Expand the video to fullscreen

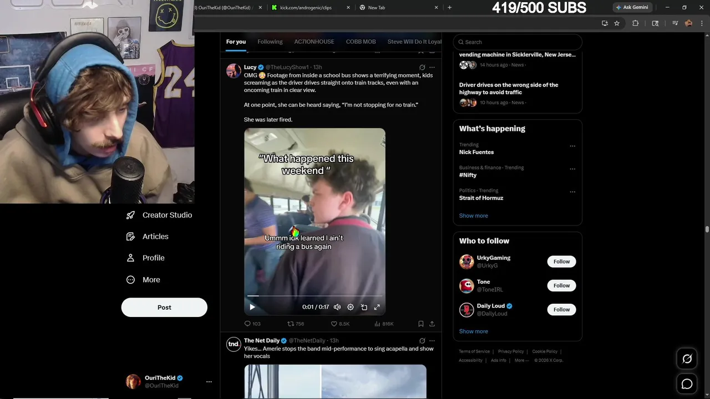tap(377, 307)
